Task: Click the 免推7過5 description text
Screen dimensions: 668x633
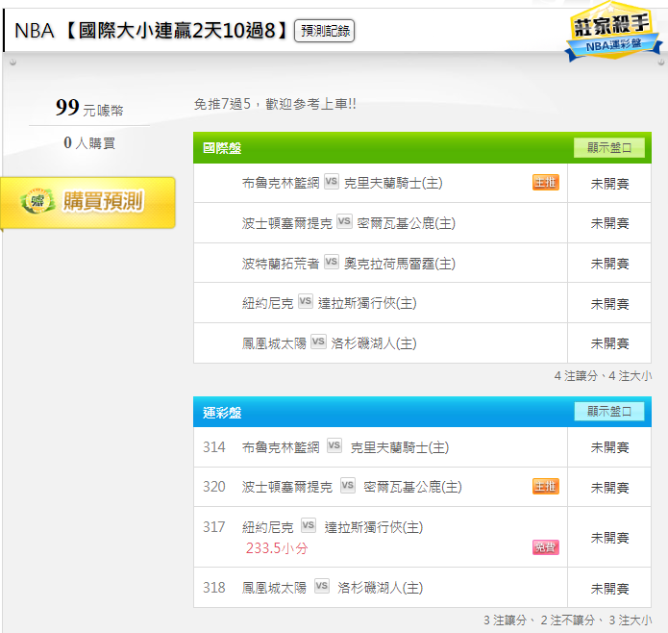Action: tap(275, 104)
